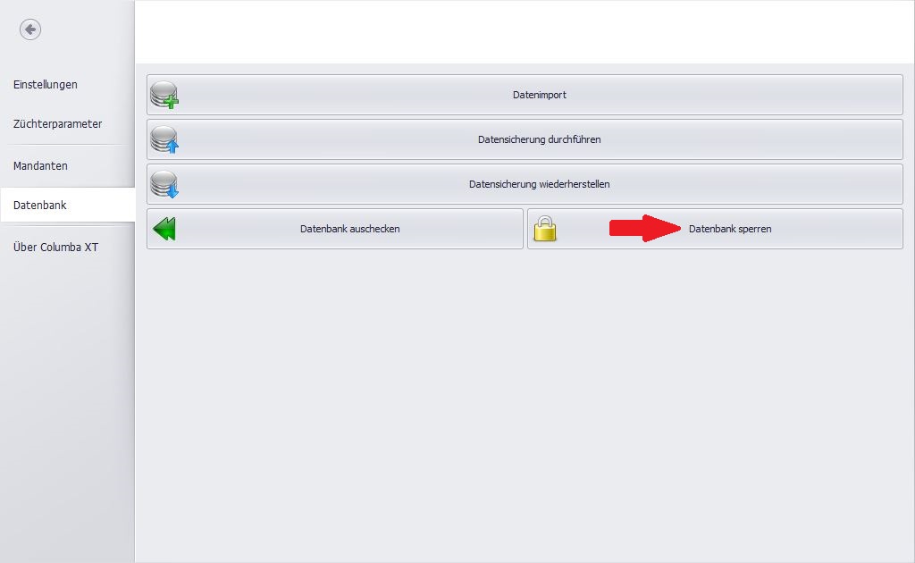Open the Einstellungen section

(46, 85)
